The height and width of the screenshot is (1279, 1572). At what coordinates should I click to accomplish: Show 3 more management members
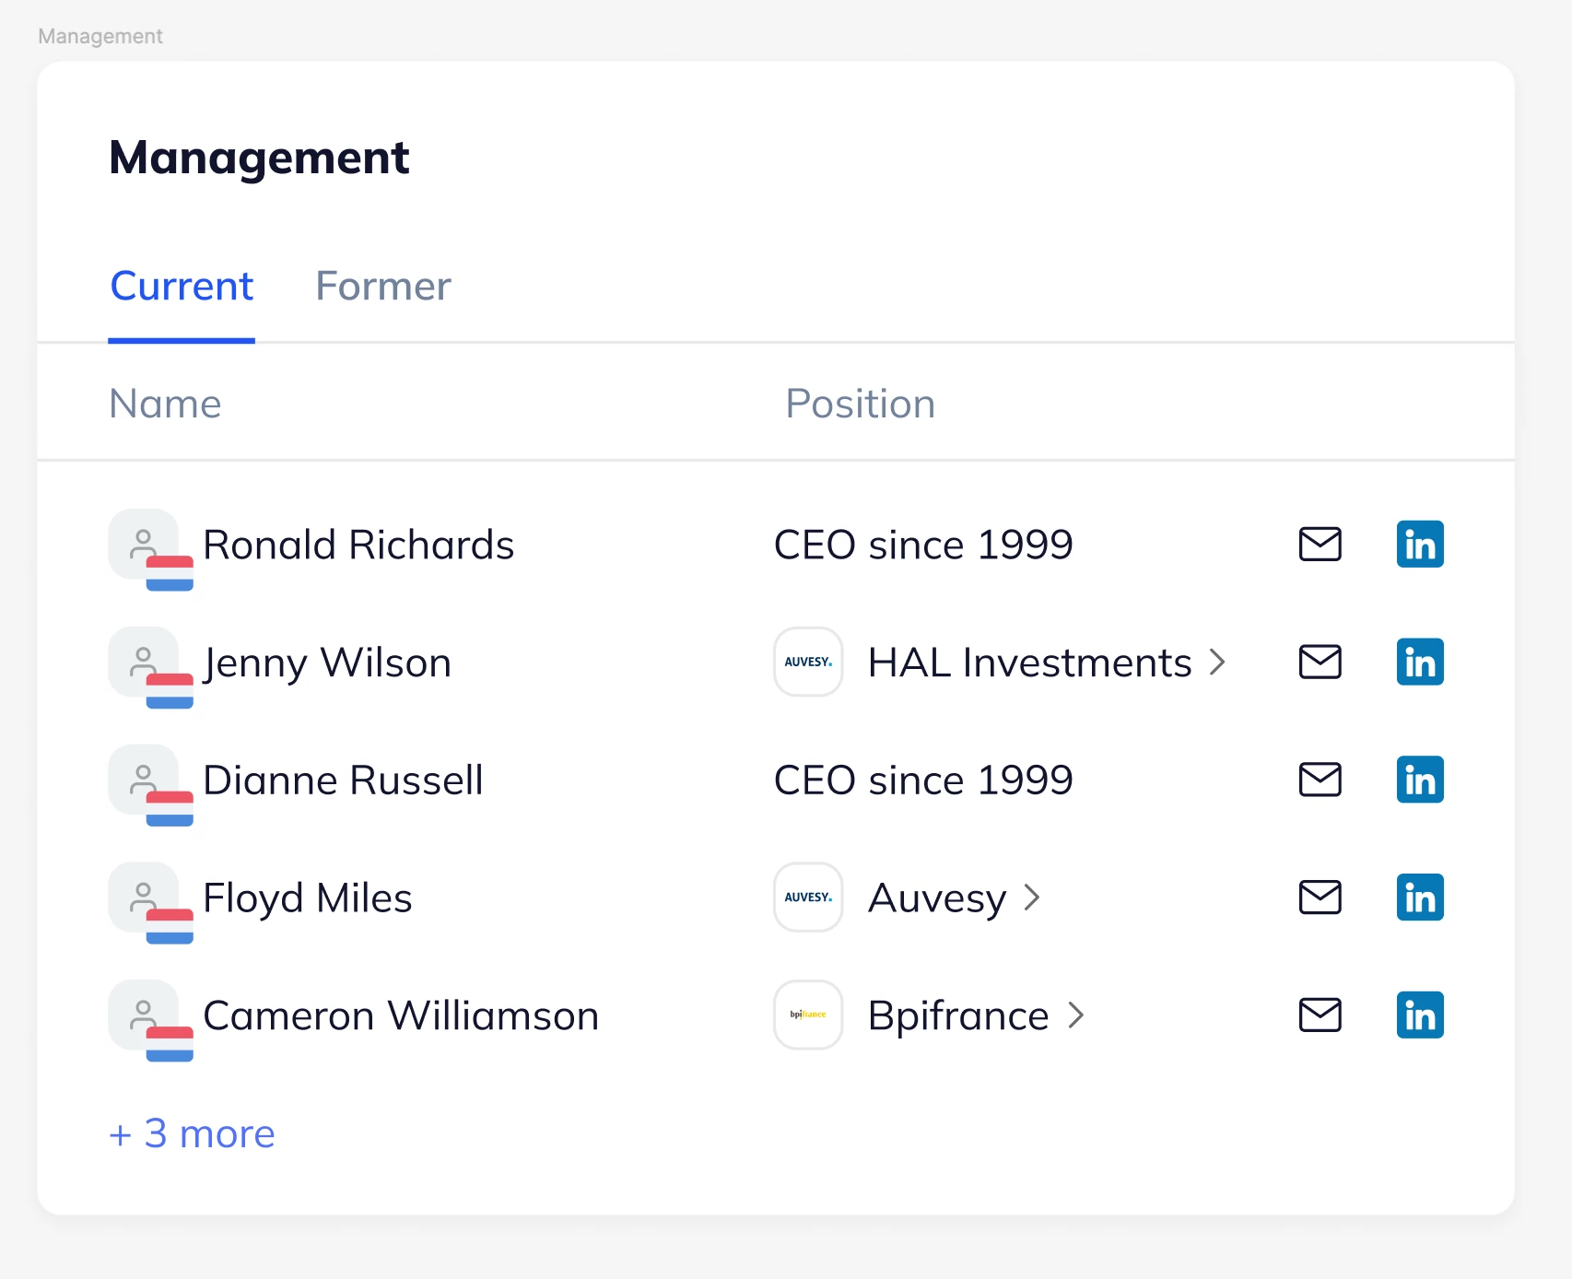[192, 1133]
